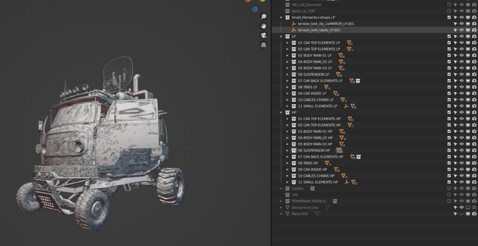Hide Background_box using its eye icon
478x246 pixels.
pyautogui.click(x=462, y=207)
